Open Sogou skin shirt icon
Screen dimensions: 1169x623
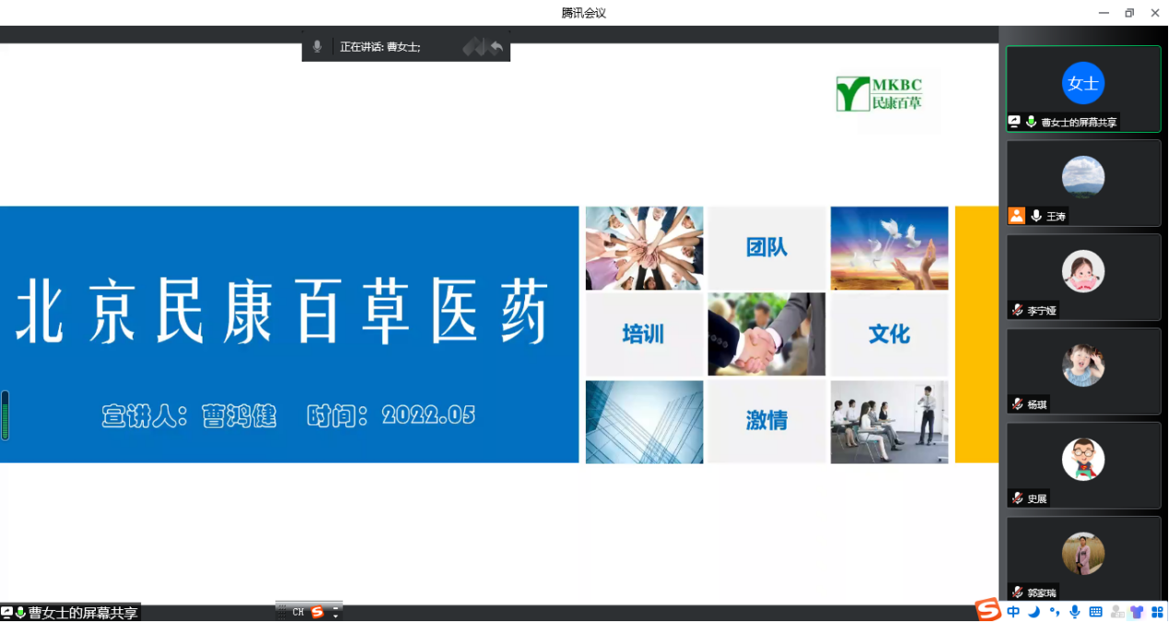[1137, 612]
